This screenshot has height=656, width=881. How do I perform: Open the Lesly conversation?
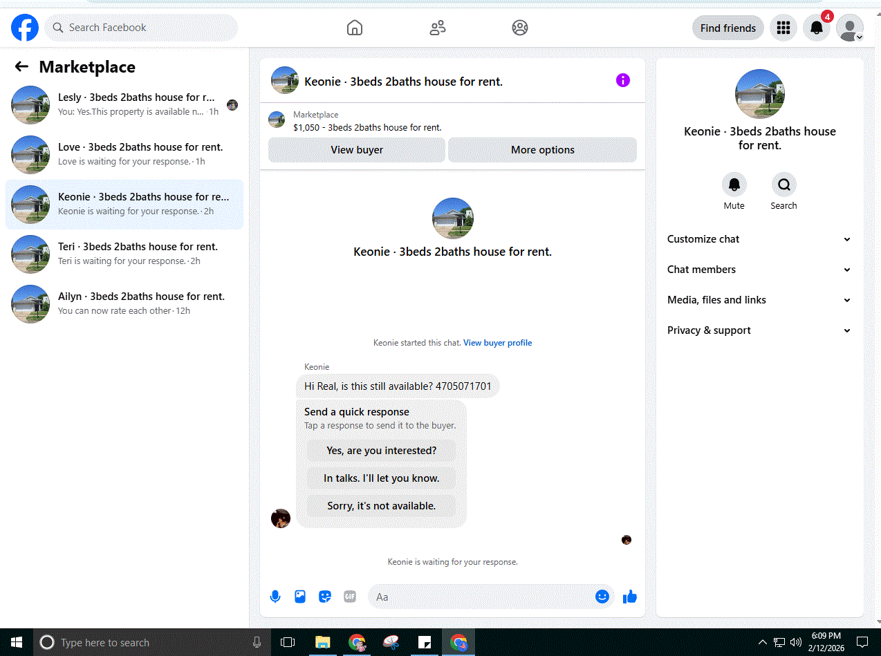[x=124, y=105]
